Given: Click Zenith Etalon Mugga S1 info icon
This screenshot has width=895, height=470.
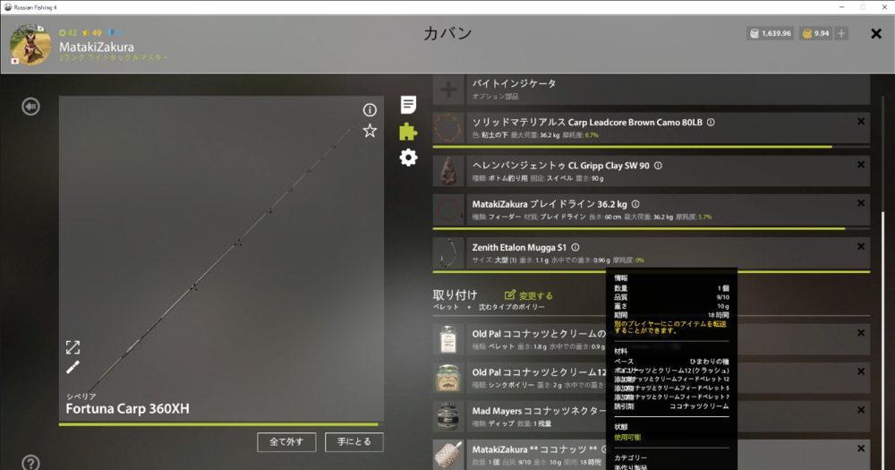Looking at the screenshot, I should tap(575, 247).
